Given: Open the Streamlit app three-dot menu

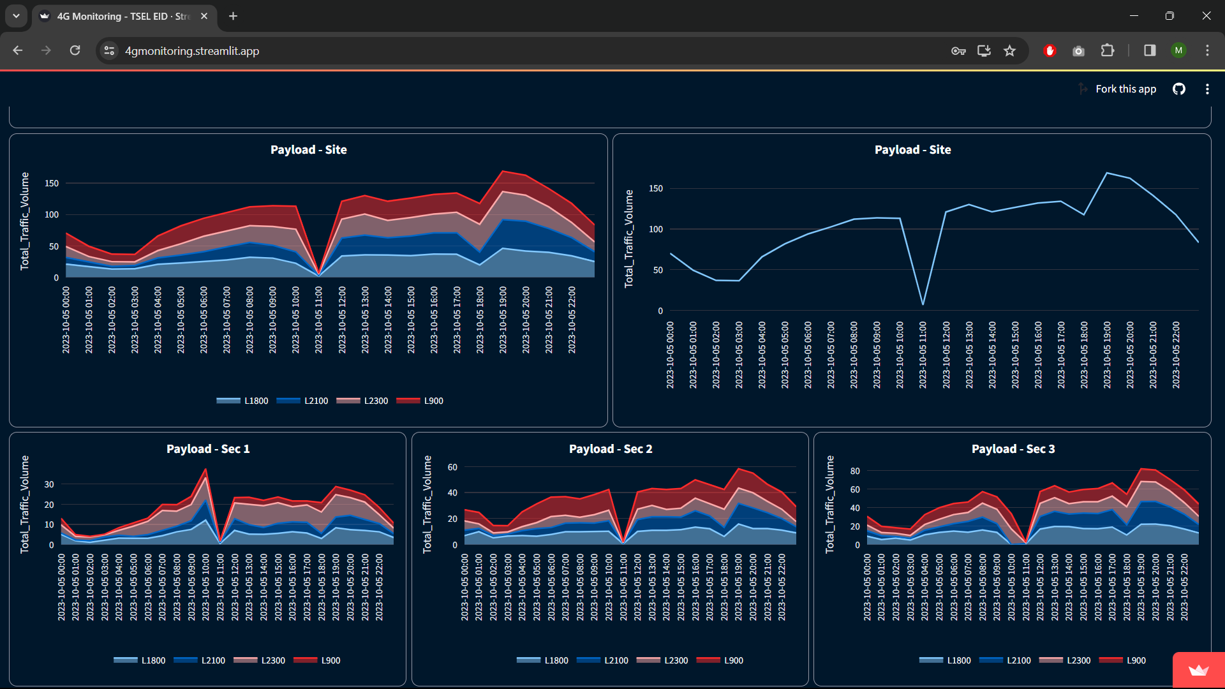Looking at the screenshot, I should click(x=1207, y=89).
